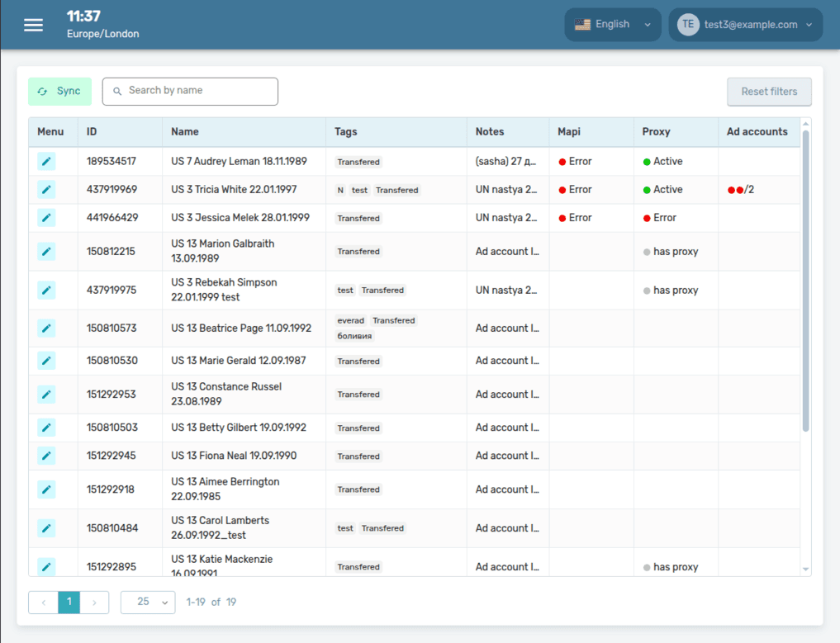Viewport: 840px width, 643px height.
Task: Open the English language dropdown
Action: pyautogui.click(x=613, y=25)
